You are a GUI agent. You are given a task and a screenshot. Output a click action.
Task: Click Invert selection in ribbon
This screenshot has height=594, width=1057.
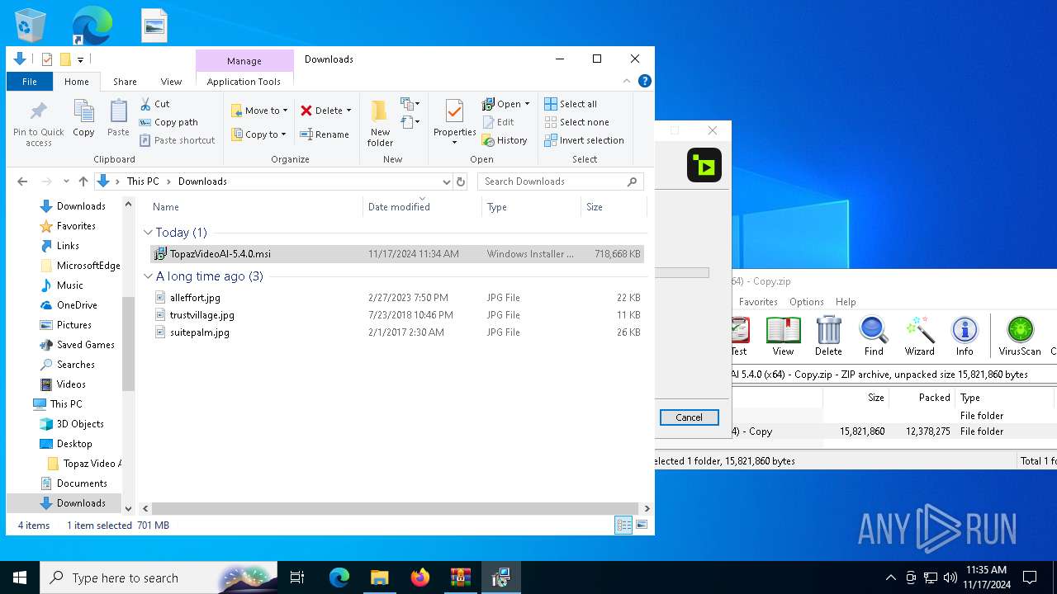584,140
